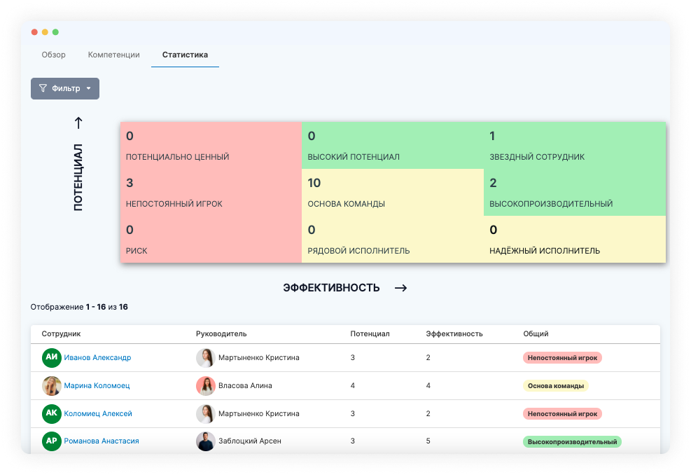Switch to the Обзор tab
The height and width of the screenshot is (475, 691).
(53, 55)
